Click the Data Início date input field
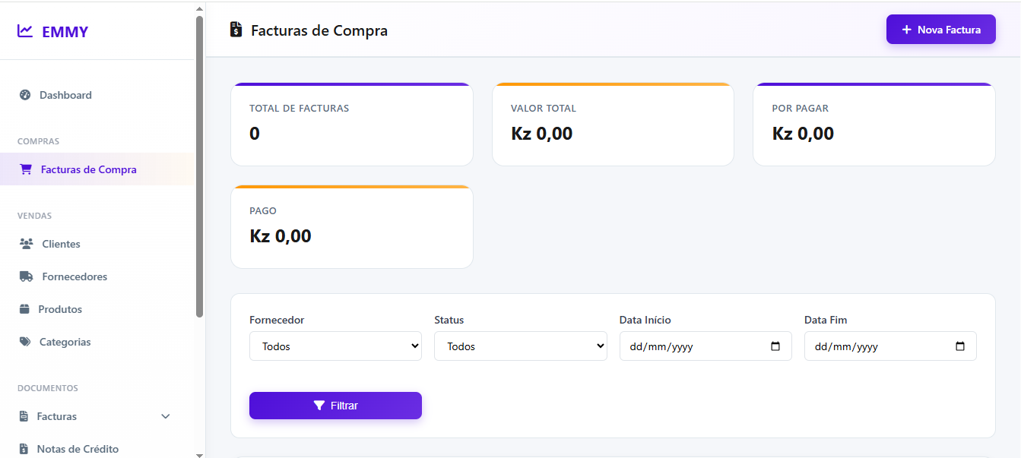 692,346
